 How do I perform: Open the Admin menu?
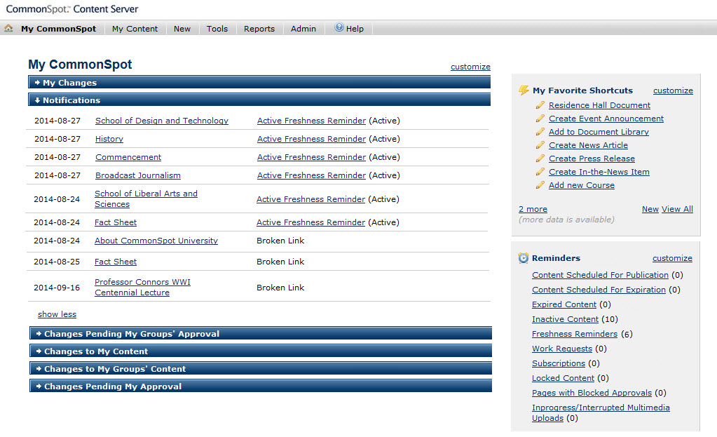[x=303, y=28]
